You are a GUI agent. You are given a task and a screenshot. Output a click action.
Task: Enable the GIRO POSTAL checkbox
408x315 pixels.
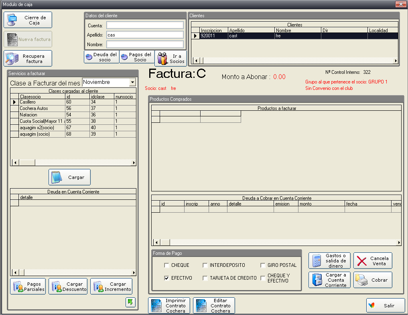(263, 265)
